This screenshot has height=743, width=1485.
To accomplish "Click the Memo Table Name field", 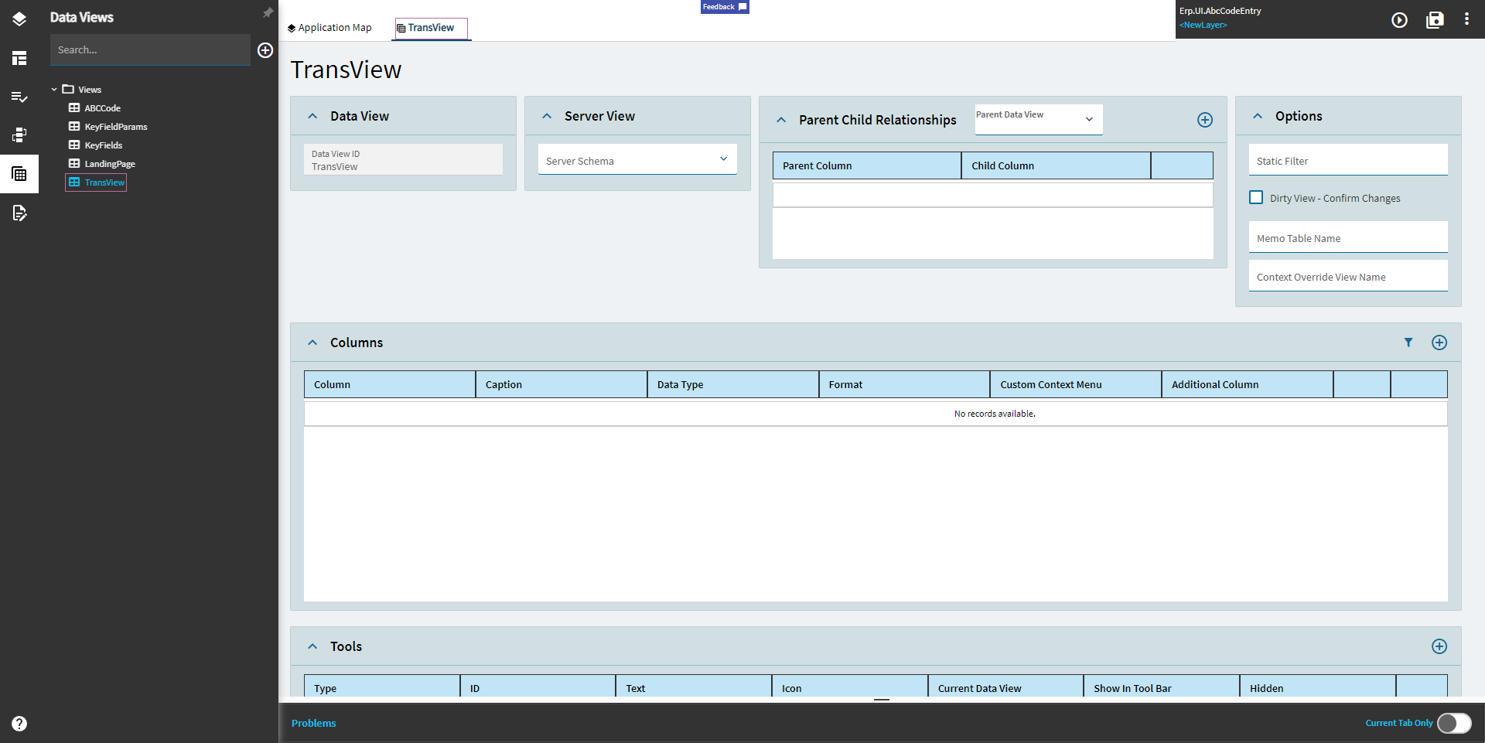I will [x=1347, y=237].
